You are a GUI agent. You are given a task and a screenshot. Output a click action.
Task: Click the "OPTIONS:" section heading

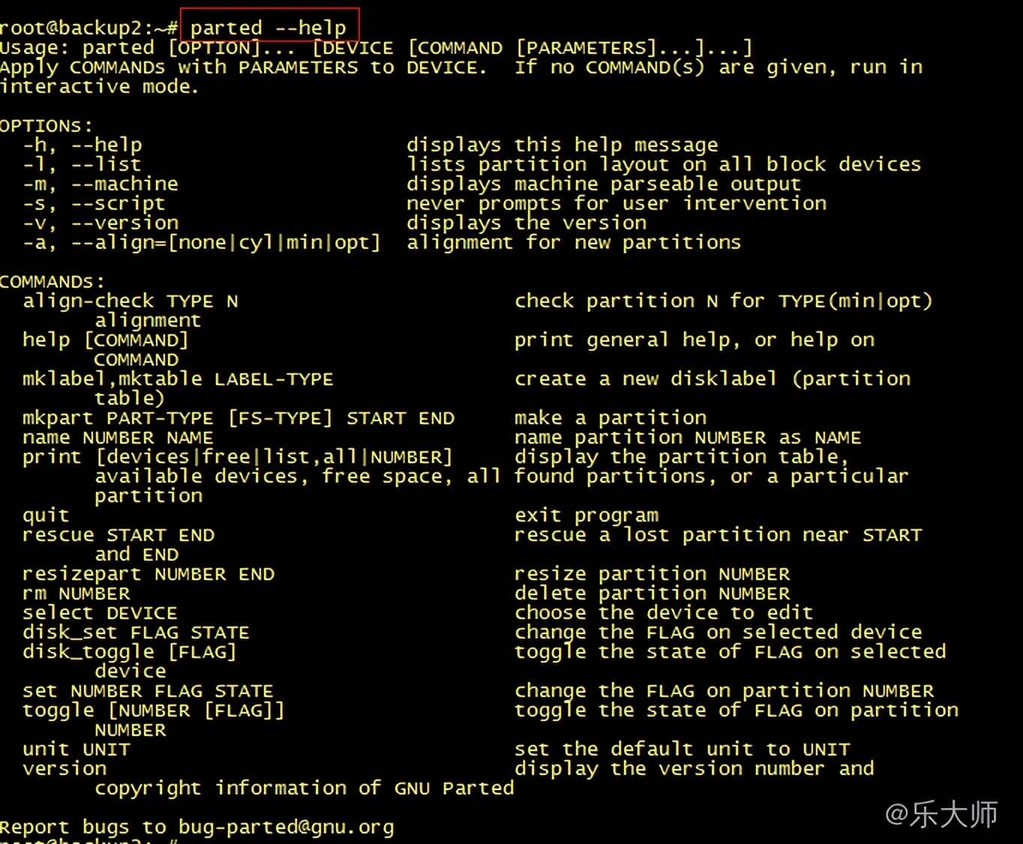coord(46,126)
